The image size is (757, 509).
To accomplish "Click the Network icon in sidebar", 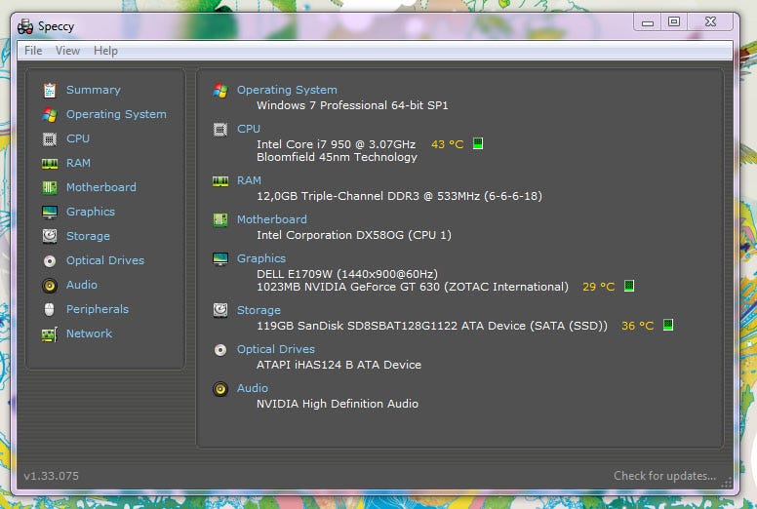I will [x=50, y=333].
